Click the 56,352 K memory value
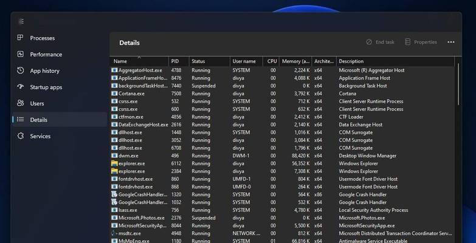Viewport: 476px width, 243px height. tap(302, 163)
